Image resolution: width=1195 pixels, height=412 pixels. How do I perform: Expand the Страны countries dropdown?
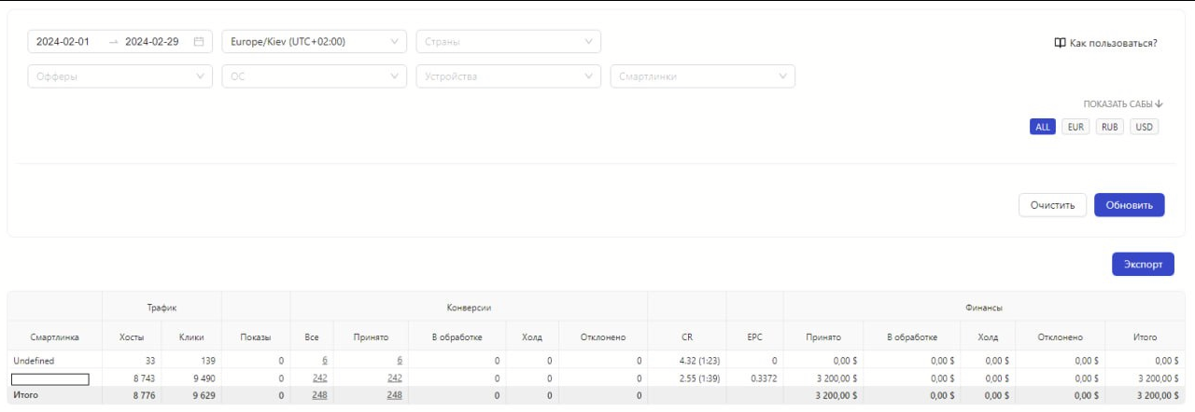pyautogui.click(x=508, y=42)
